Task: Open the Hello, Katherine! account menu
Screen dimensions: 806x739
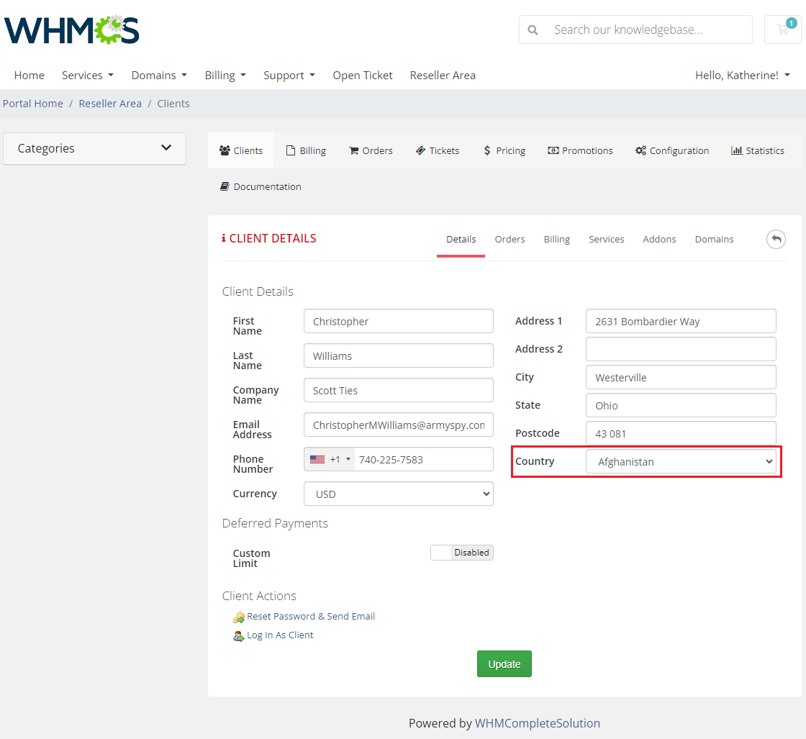Action: point(742,75)
